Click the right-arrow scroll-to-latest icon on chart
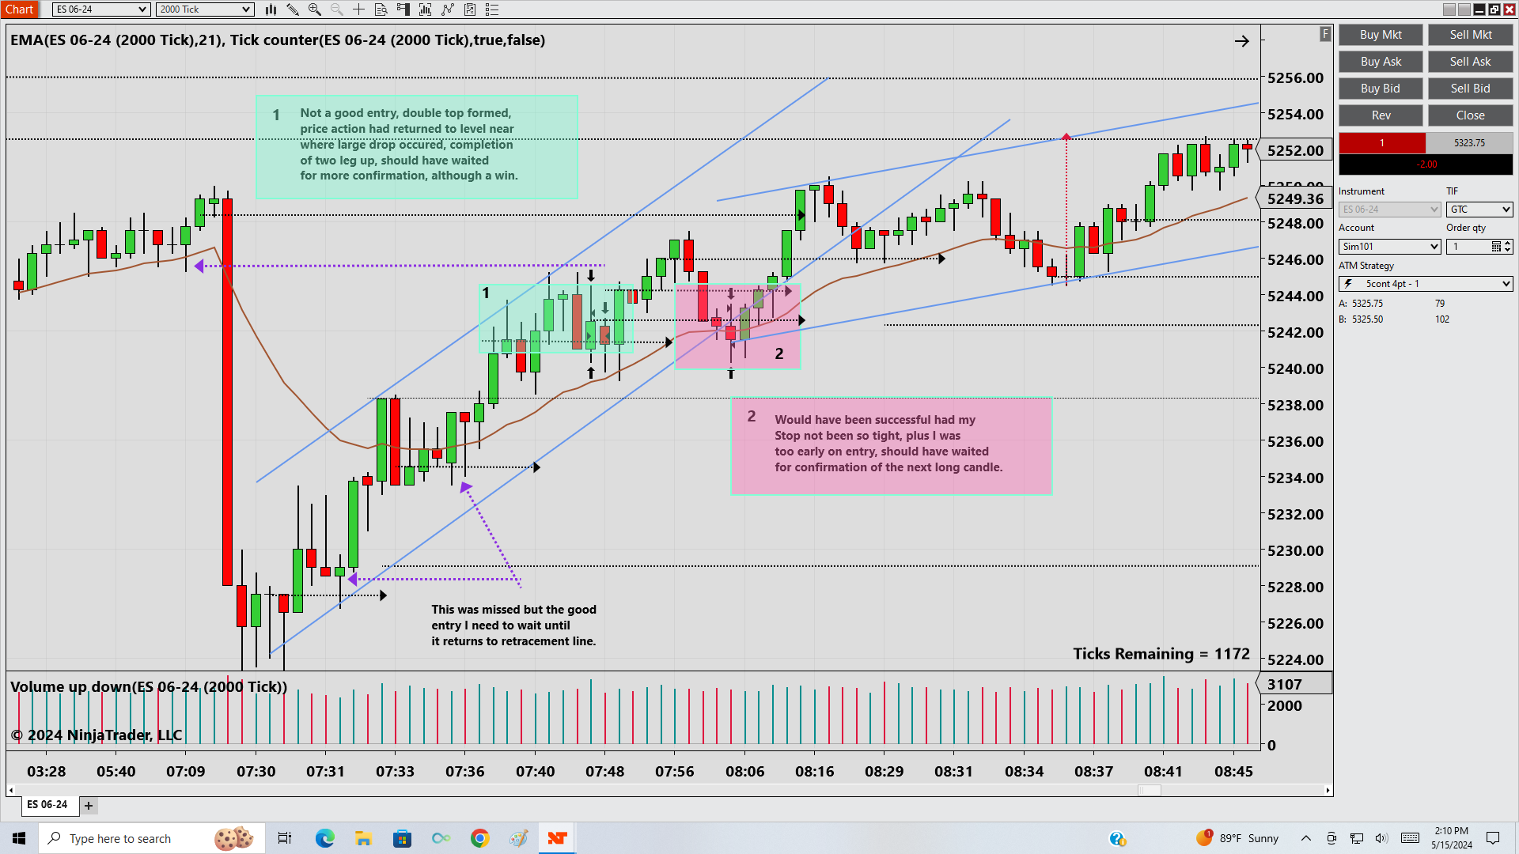1519x854 pixels. coord(1242,41)
